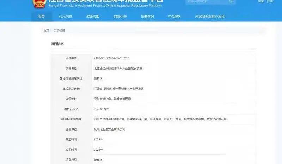
Task: Click the 2021年 start year value
Action: (x=98, y=139)
